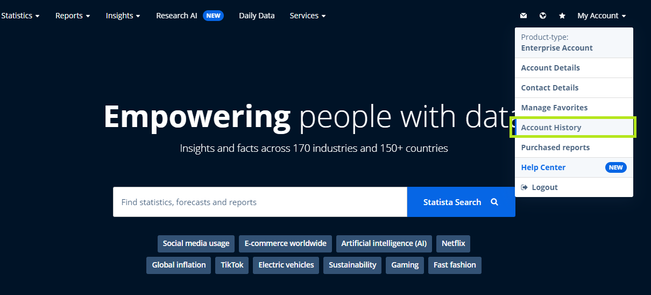Screen dimensions: 651x295
Task: Log out via the Logout entry
Action: (x=544, y=187)
